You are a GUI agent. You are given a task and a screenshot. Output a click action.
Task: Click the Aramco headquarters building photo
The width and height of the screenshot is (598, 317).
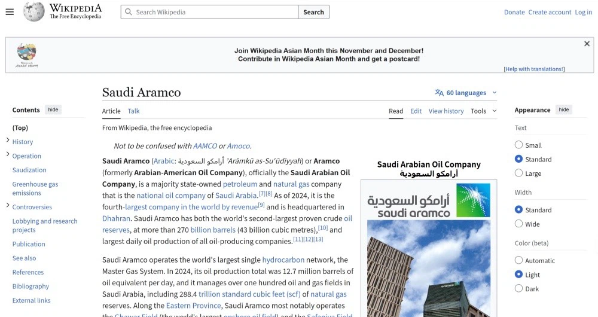tap(429, 269)
